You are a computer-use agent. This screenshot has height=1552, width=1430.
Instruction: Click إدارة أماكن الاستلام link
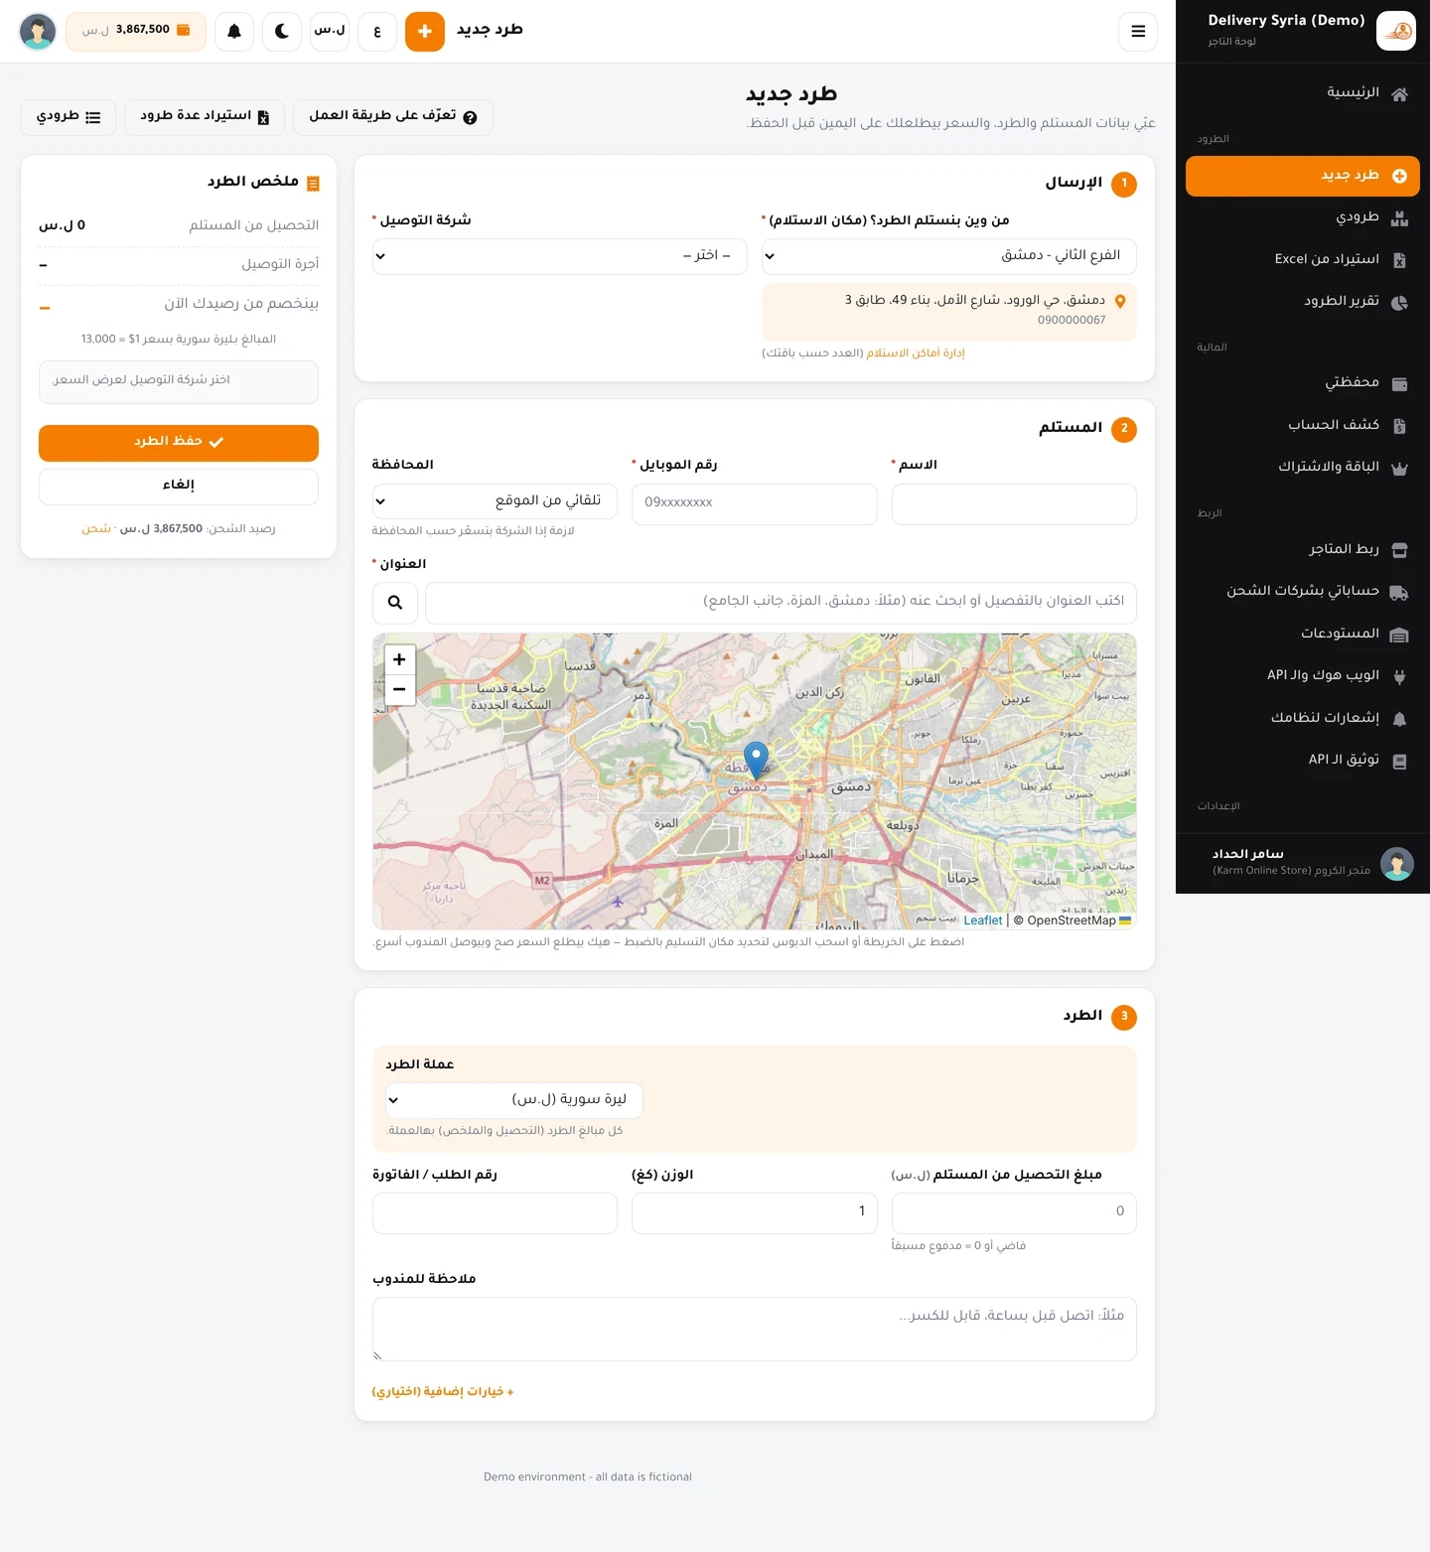(x=916, y=353)
